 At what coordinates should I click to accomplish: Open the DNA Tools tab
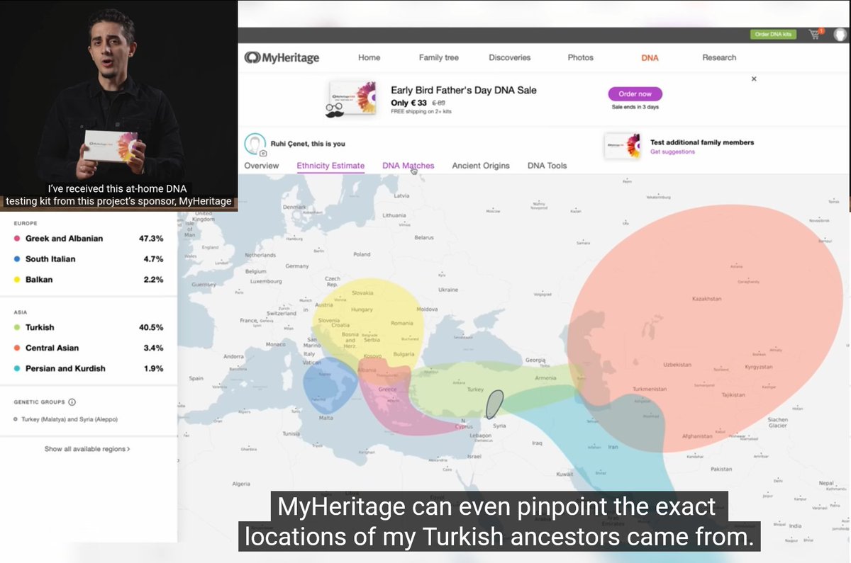547,166
